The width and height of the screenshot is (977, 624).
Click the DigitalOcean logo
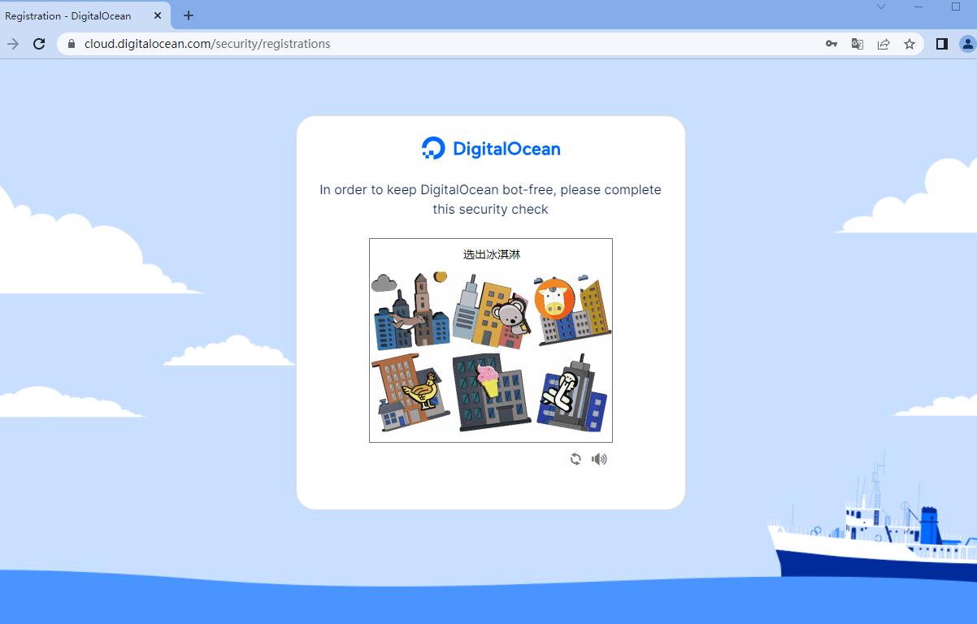click(x=491, y=148)
